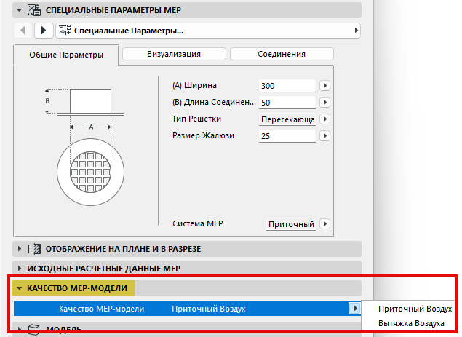Open arrow next to Размер Жалюзи
This screenshot has width=462, height=337.
(324, 136)
